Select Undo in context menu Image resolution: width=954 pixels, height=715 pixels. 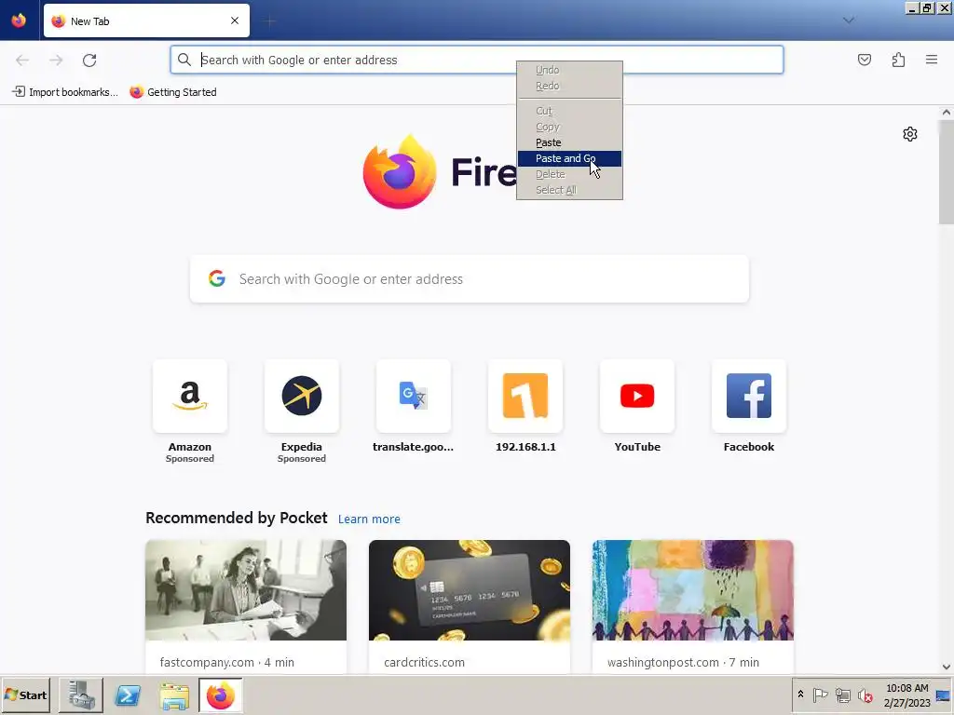(569, 70)
